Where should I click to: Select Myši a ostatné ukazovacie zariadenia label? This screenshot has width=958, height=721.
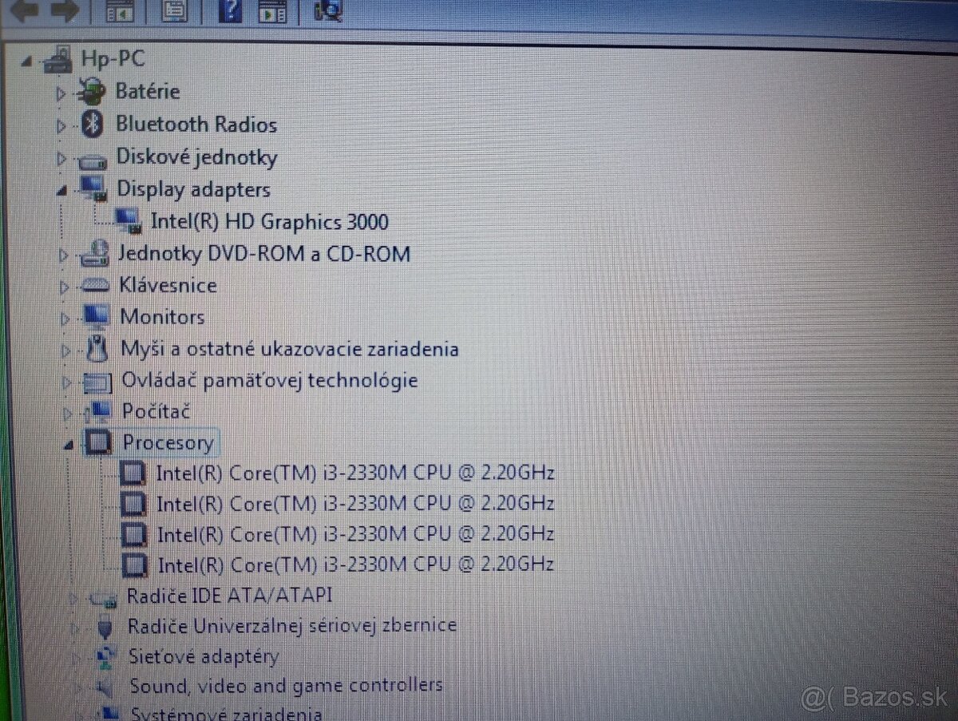pyautogui.click(x=290, y=349)
